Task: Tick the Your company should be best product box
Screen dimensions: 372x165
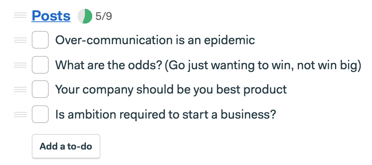Action: tap(40, 89)
